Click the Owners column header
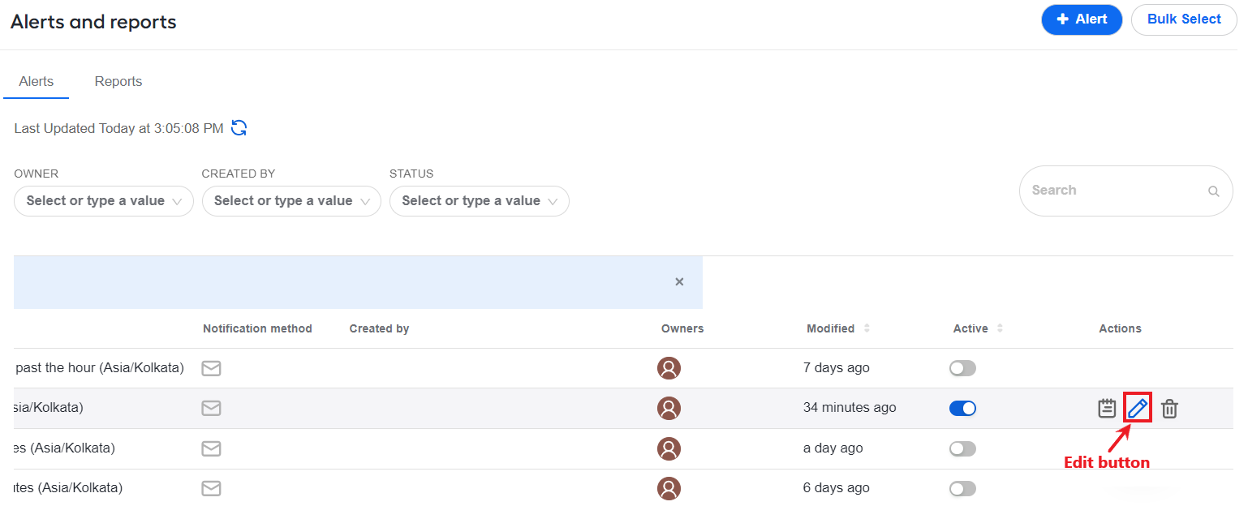The height and width of the screenshot is (506, 1248). point(682,328)
